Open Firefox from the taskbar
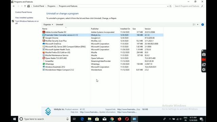217x122 pixels. click(119, 119)
